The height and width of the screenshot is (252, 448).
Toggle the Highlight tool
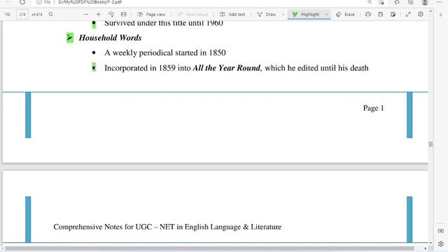pyautogui.click(x=306, y=14)
